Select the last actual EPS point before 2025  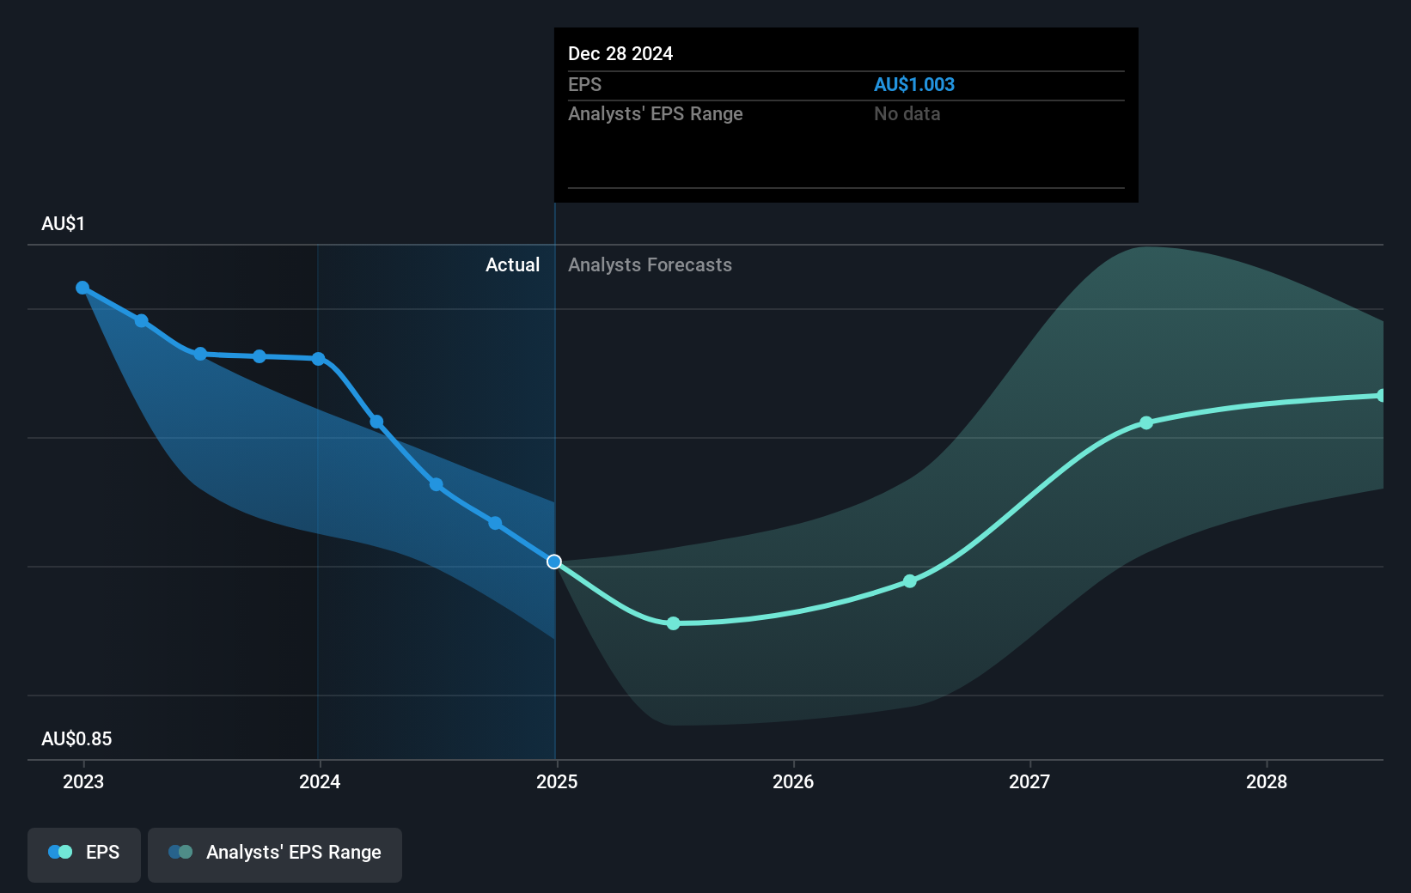pos(495,523)
